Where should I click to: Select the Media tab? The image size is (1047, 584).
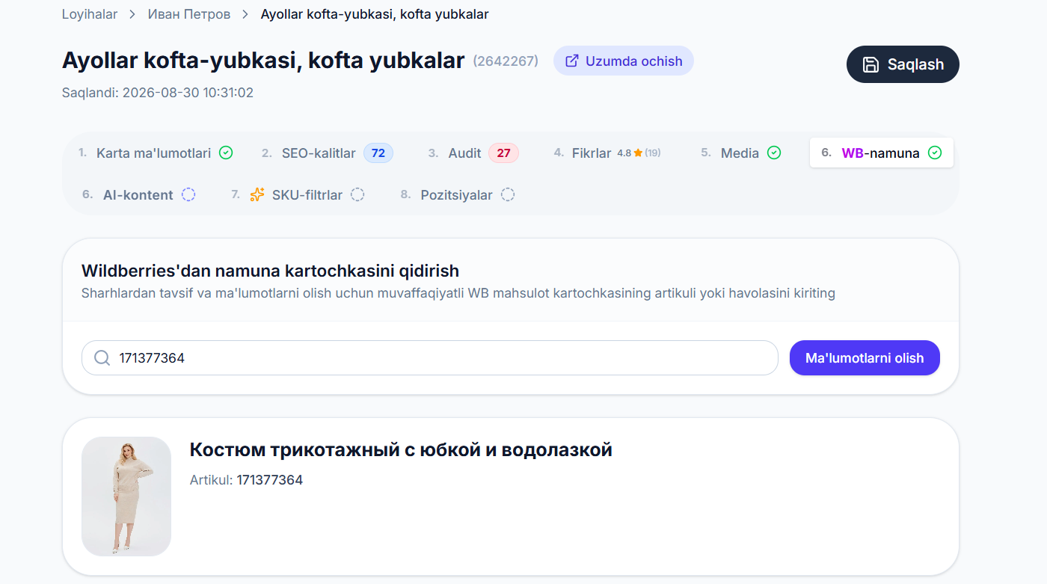[x=741, y=153]
